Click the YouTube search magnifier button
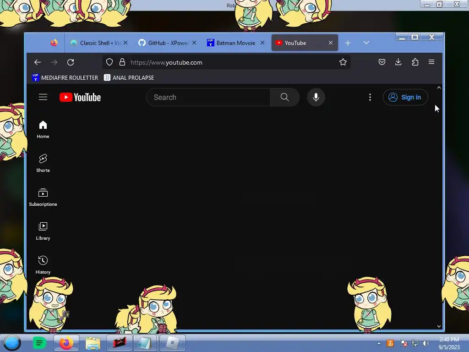Viewport: 469px width, 352px height. tap(285, 97)
